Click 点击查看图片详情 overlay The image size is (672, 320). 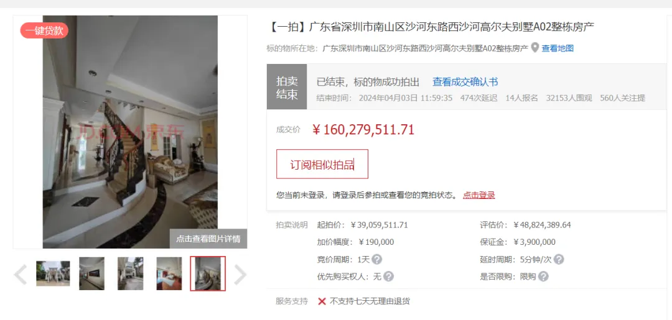[208, 239]
